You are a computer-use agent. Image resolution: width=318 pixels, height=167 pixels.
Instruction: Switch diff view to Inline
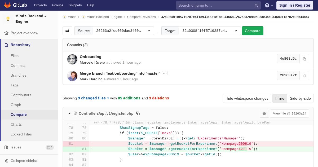coord(280,98)
